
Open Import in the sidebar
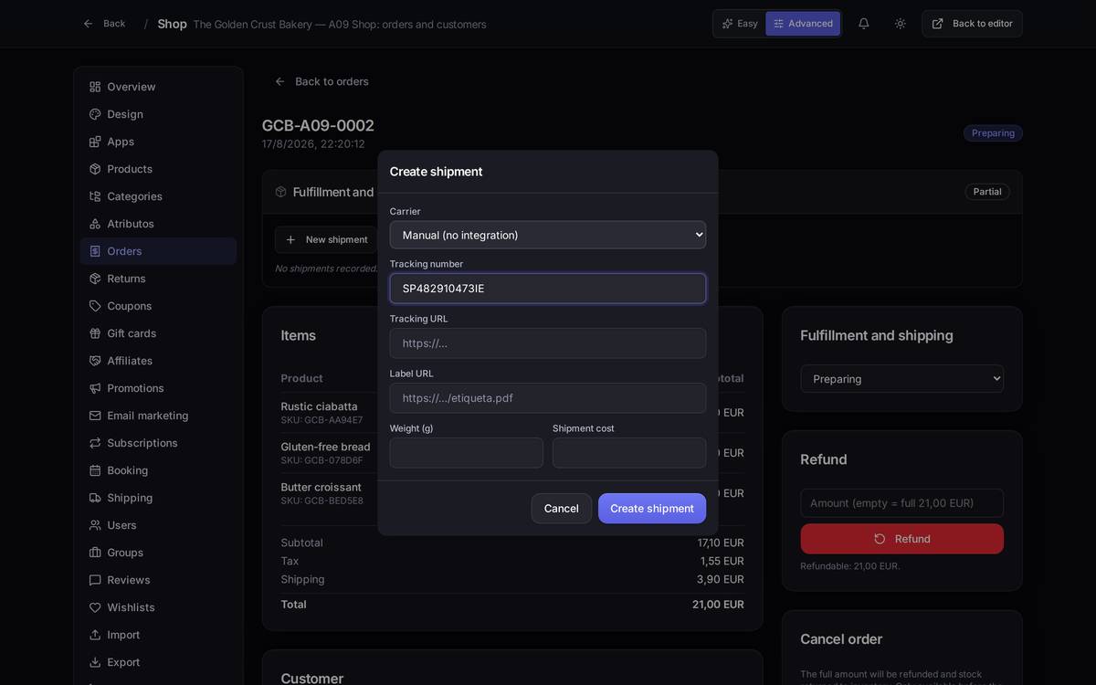coord(158,635)
